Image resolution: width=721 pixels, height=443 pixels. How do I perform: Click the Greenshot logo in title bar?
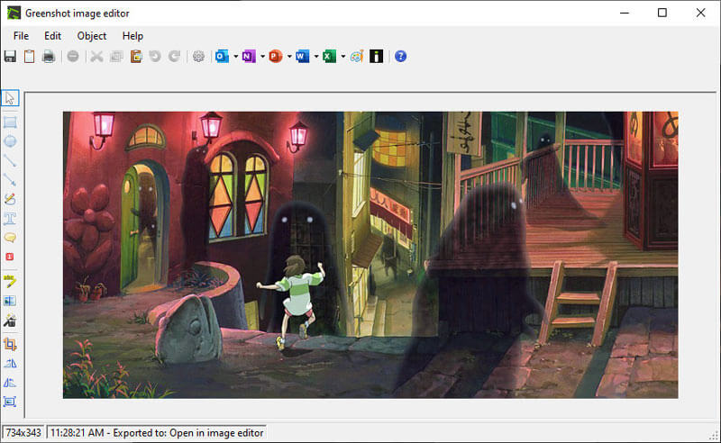click(x=14, y=13)
